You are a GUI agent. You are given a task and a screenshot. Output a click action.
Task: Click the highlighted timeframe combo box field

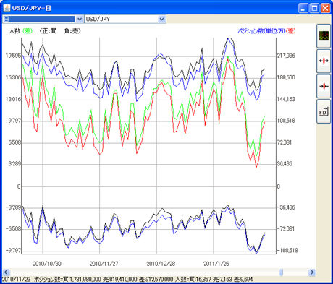pyautogui.click(x=40, y=19)
